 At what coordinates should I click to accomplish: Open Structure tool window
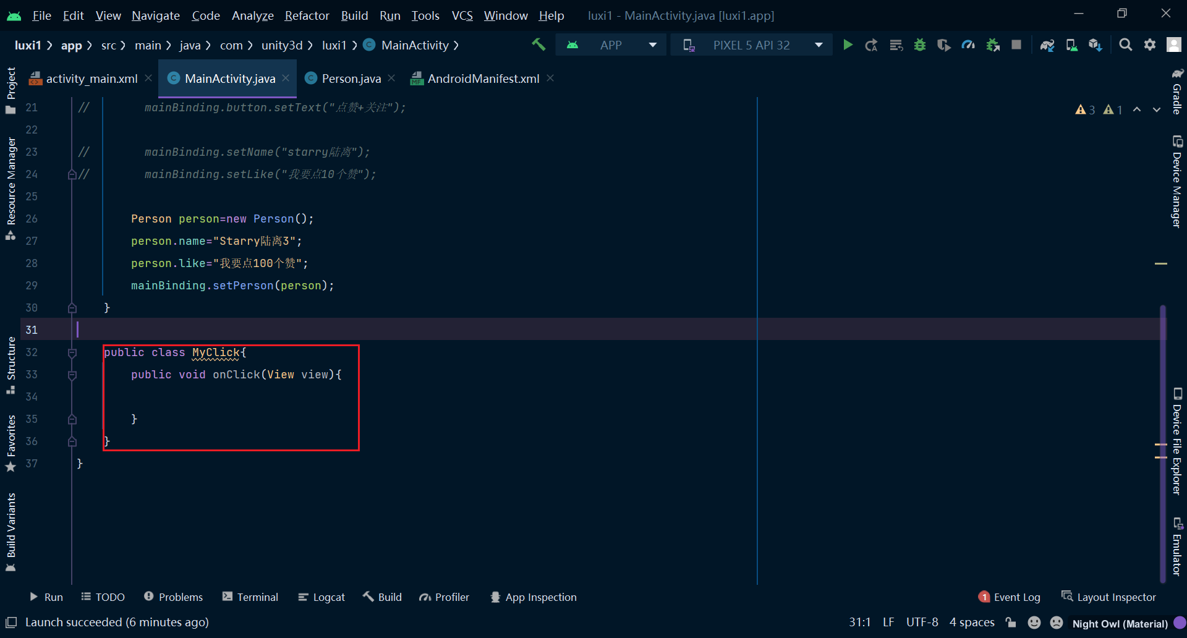click(11, 365)
